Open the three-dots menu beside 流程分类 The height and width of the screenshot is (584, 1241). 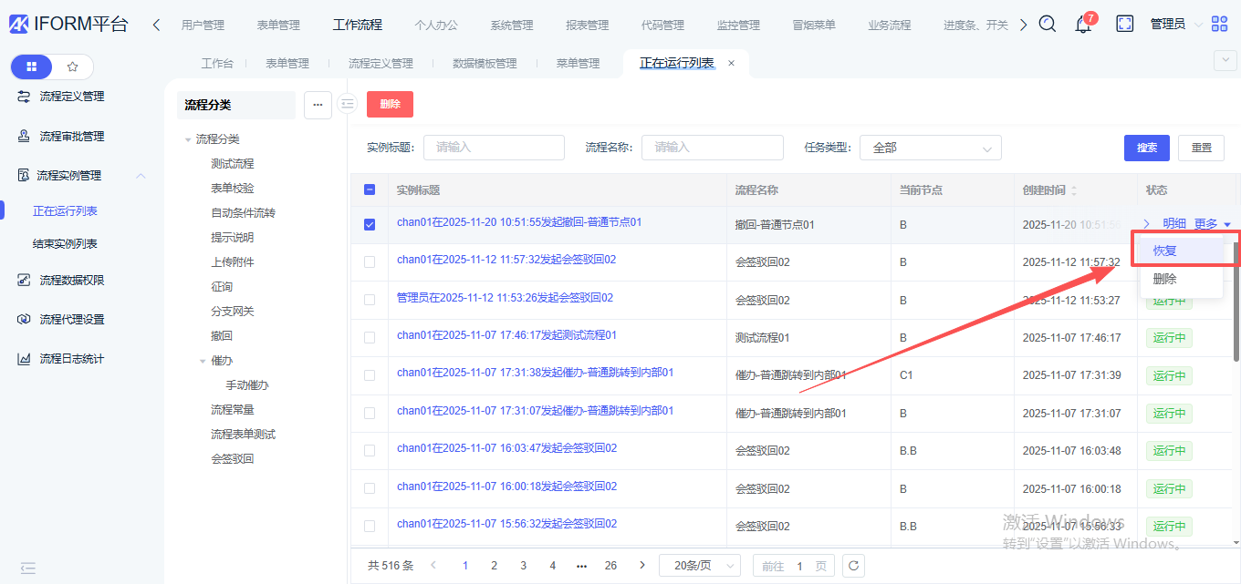[318, 105]
